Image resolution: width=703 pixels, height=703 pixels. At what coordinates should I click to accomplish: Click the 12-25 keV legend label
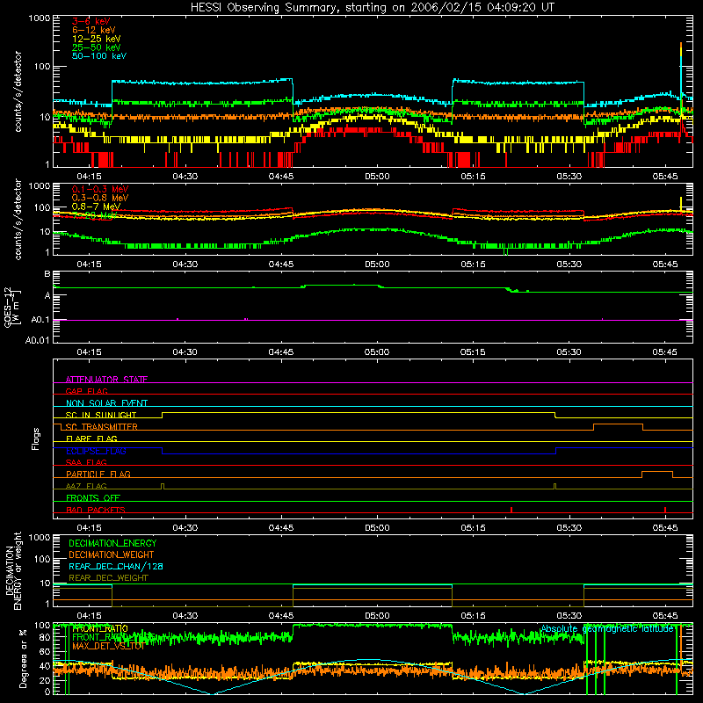pos(97,39)
